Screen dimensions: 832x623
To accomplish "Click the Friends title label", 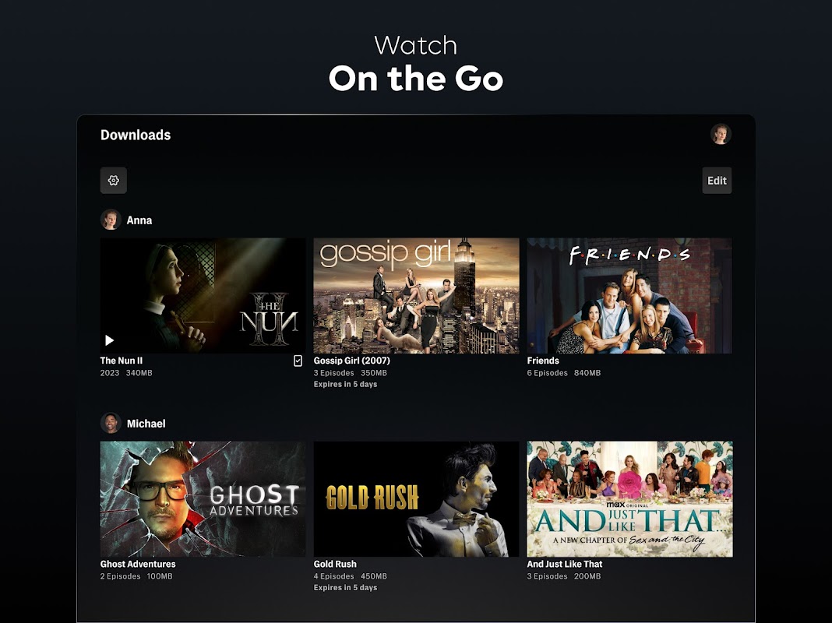I will (x=543, y=361).
